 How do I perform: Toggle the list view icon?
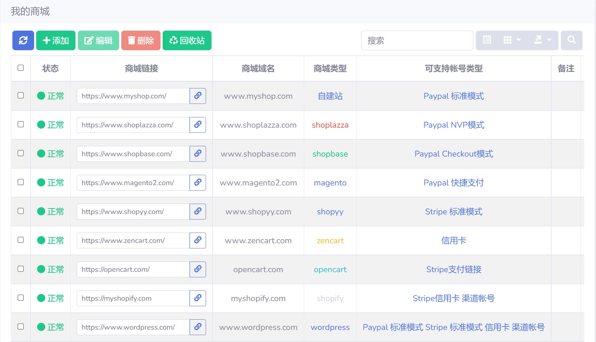click(487, 40)
